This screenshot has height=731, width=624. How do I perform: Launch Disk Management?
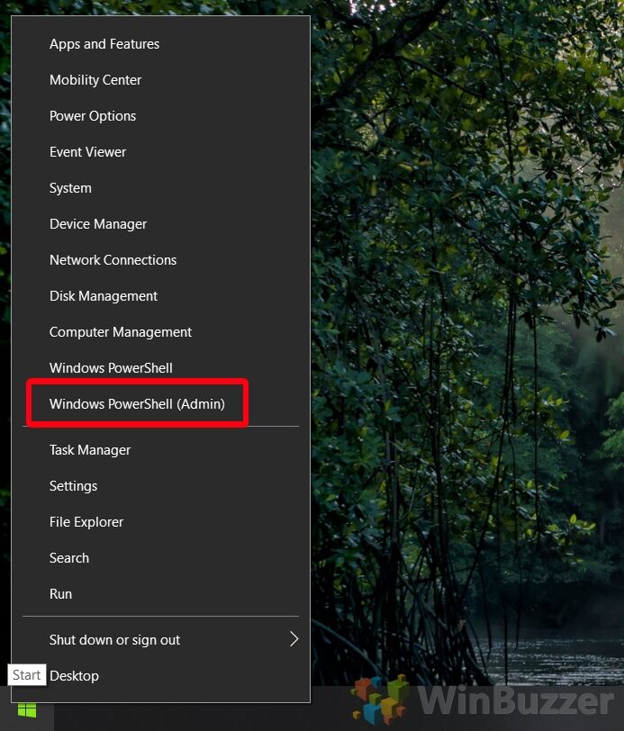coord(161,295)
